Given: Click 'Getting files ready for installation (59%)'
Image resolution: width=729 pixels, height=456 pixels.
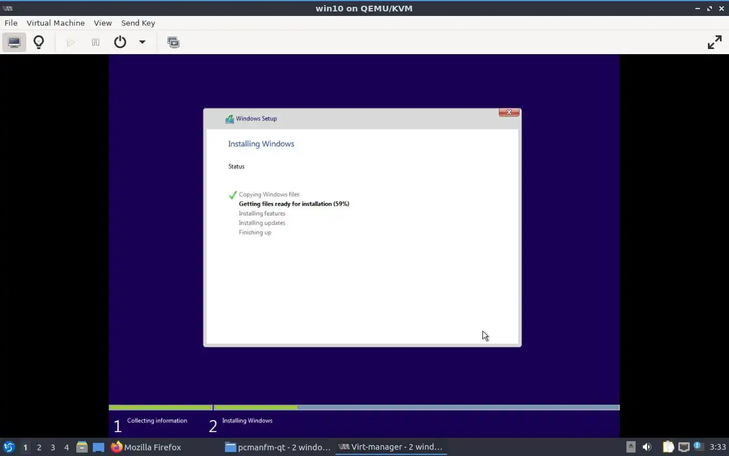Looking at the screenshot, I should 294,203.
